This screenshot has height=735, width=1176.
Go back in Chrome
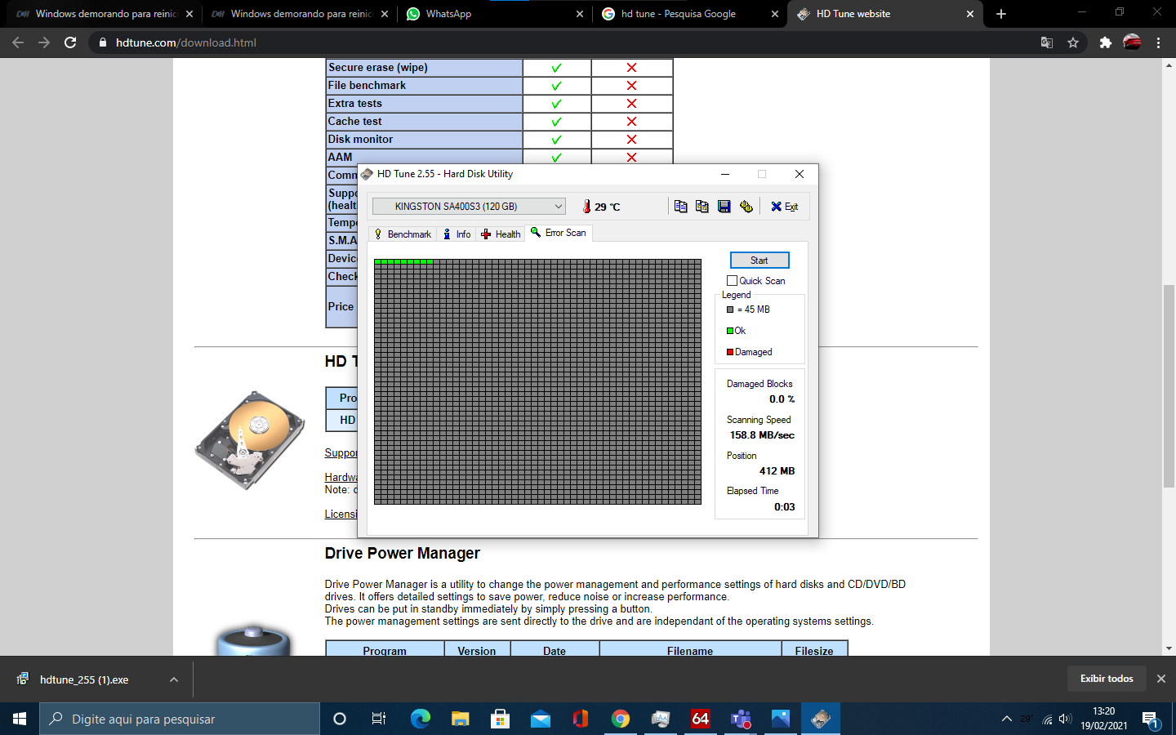pyautogui.click(x=18, y=42)
